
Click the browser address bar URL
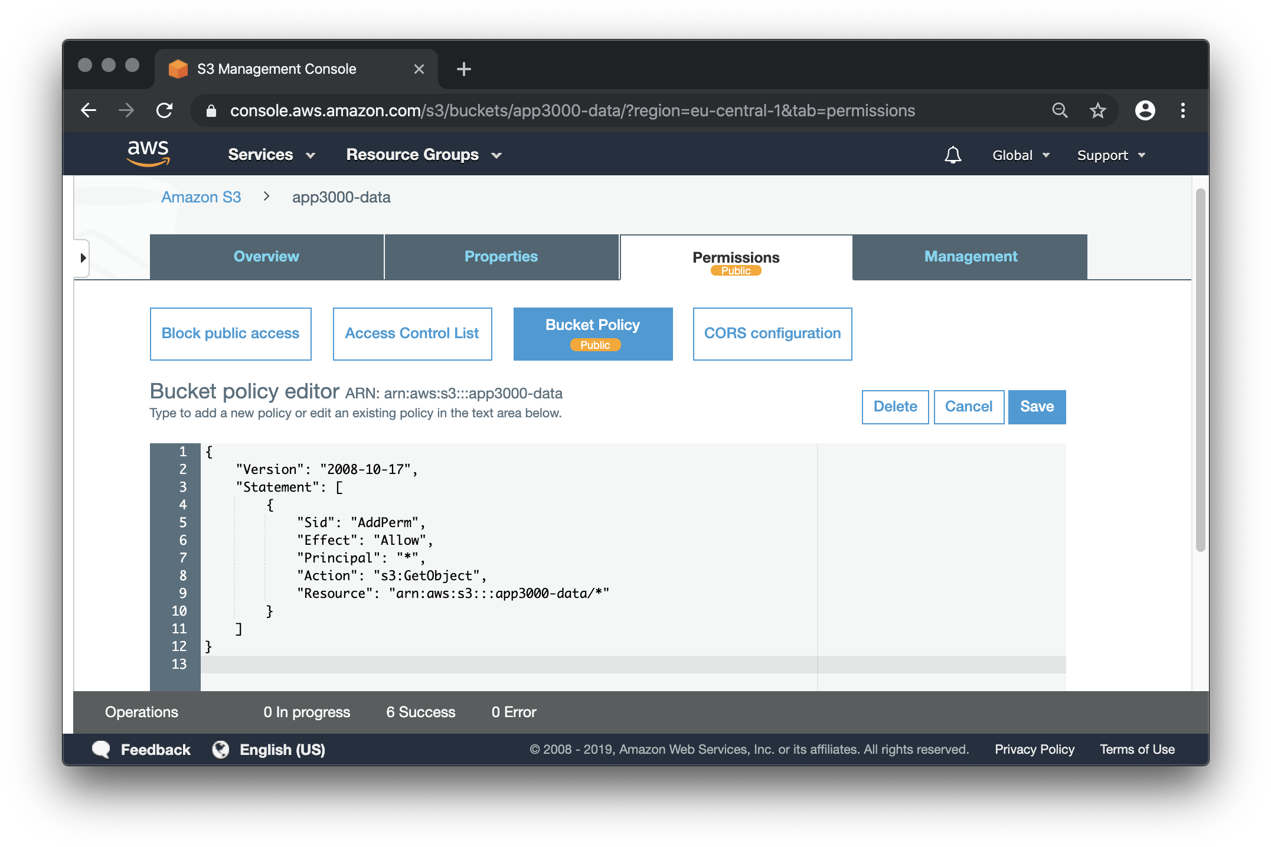pyautogui.click(x=572, y=110)
